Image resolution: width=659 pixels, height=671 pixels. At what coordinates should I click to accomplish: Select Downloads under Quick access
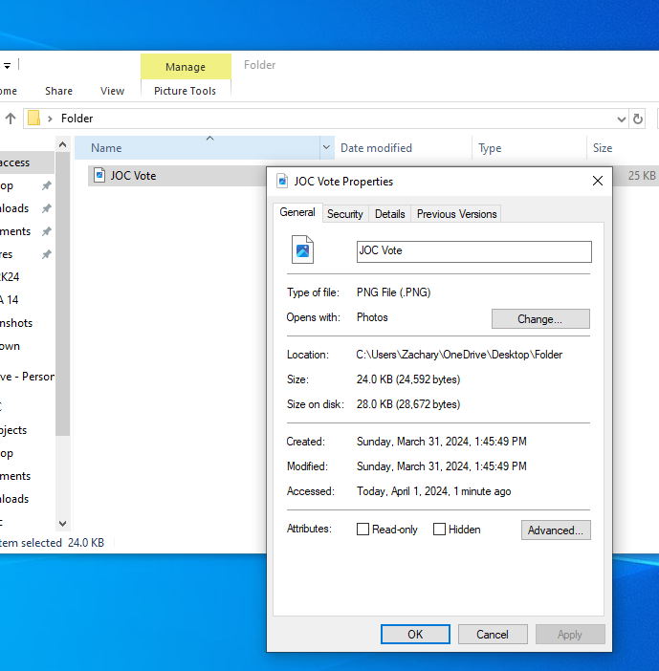click(x=27, y=208)
